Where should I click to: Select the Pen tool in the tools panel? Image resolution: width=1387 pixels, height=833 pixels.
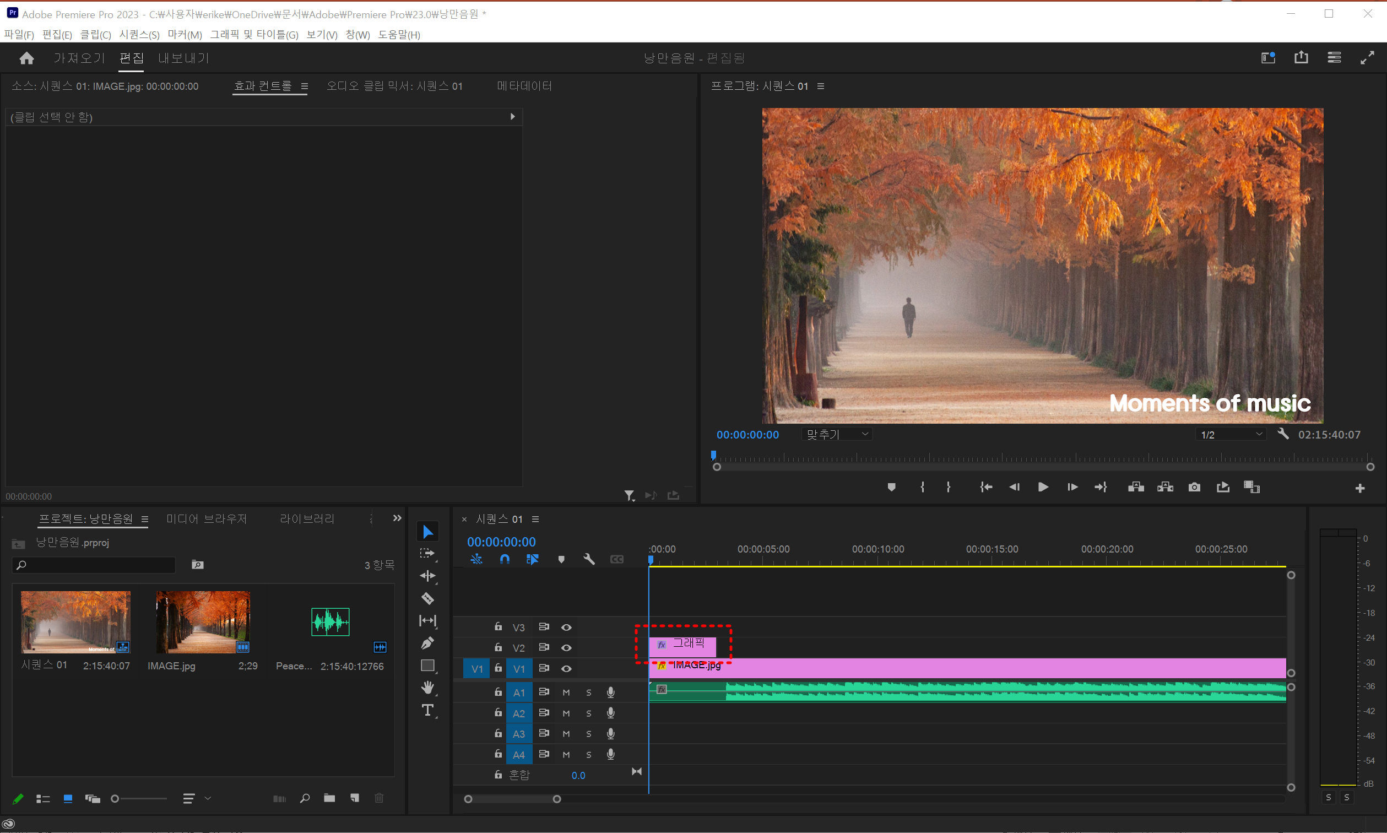[427, 643]
